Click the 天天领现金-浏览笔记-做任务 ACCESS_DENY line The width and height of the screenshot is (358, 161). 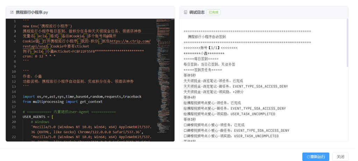[x=236, y=86]
